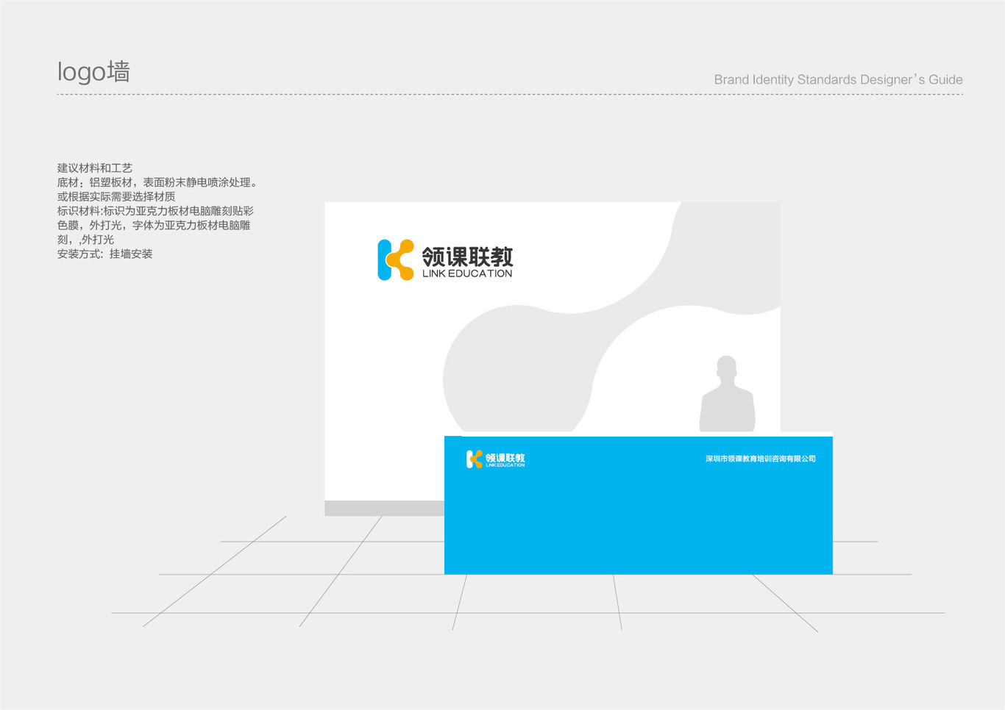Viewport: 1005px width, 710px height.
Task: Click the small K logo icon on the blue desk
Action: point(475,459)
